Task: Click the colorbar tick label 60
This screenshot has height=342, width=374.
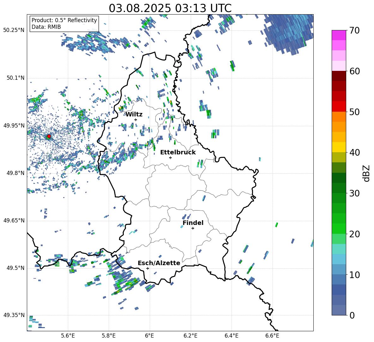Action: pyautogui.click(x=354, y=71)
